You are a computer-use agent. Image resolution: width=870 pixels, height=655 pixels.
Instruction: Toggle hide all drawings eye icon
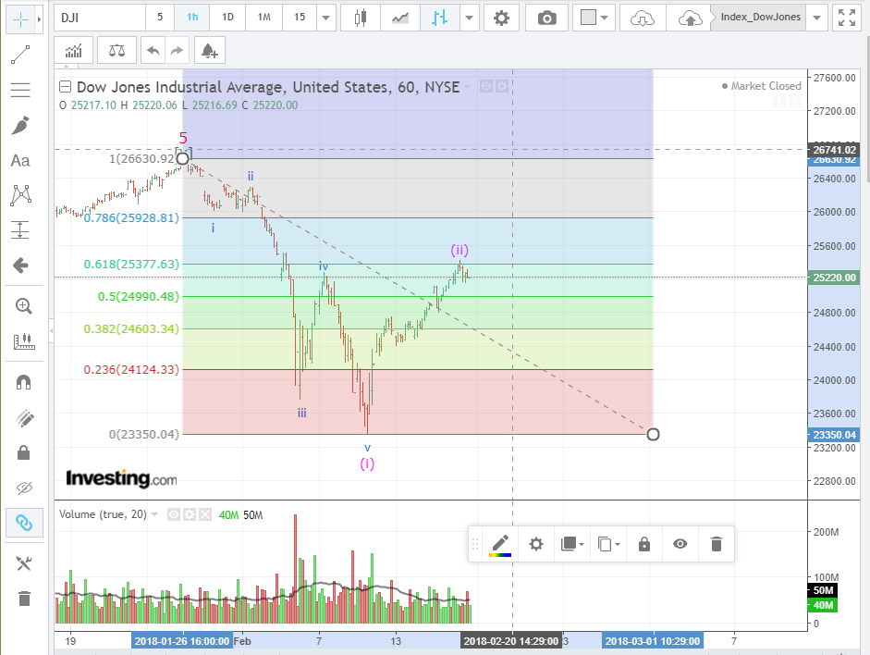tap(23, 488)
